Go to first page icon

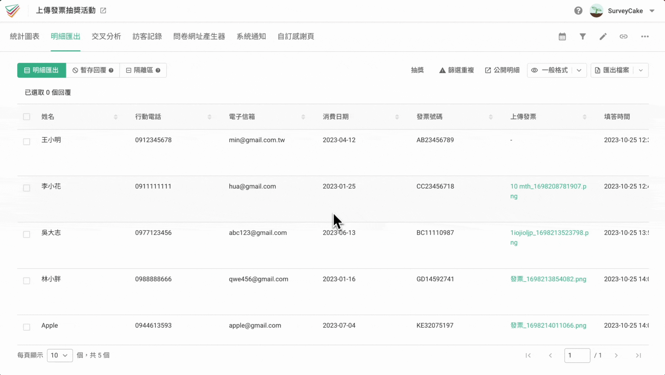click(528, 355)
